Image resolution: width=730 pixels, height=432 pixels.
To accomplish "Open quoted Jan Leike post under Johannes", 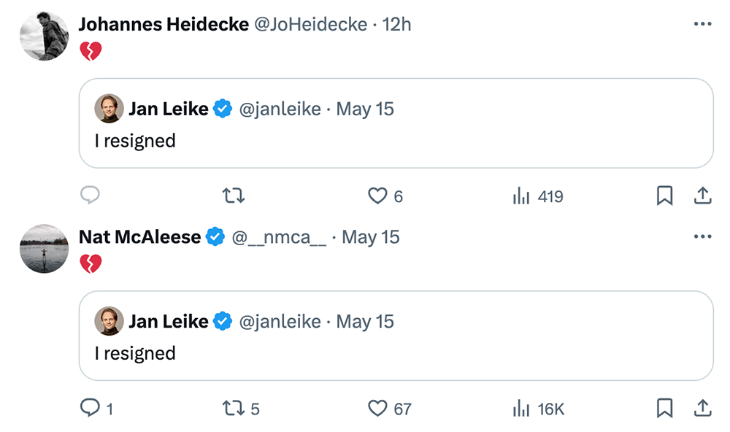I will pos(396,139).
